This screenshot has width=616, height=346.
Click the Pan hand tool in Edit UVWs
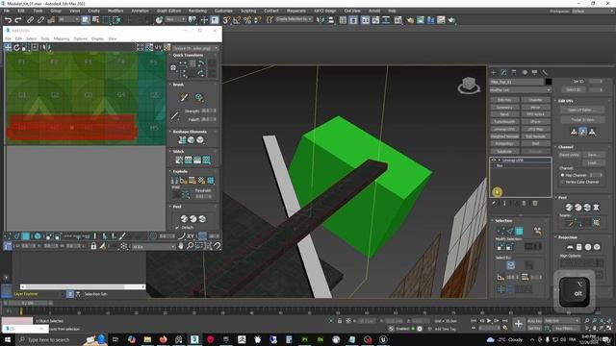coord(181,246)
